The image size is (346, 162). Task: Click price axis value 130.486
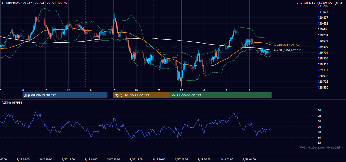[323, 29]
